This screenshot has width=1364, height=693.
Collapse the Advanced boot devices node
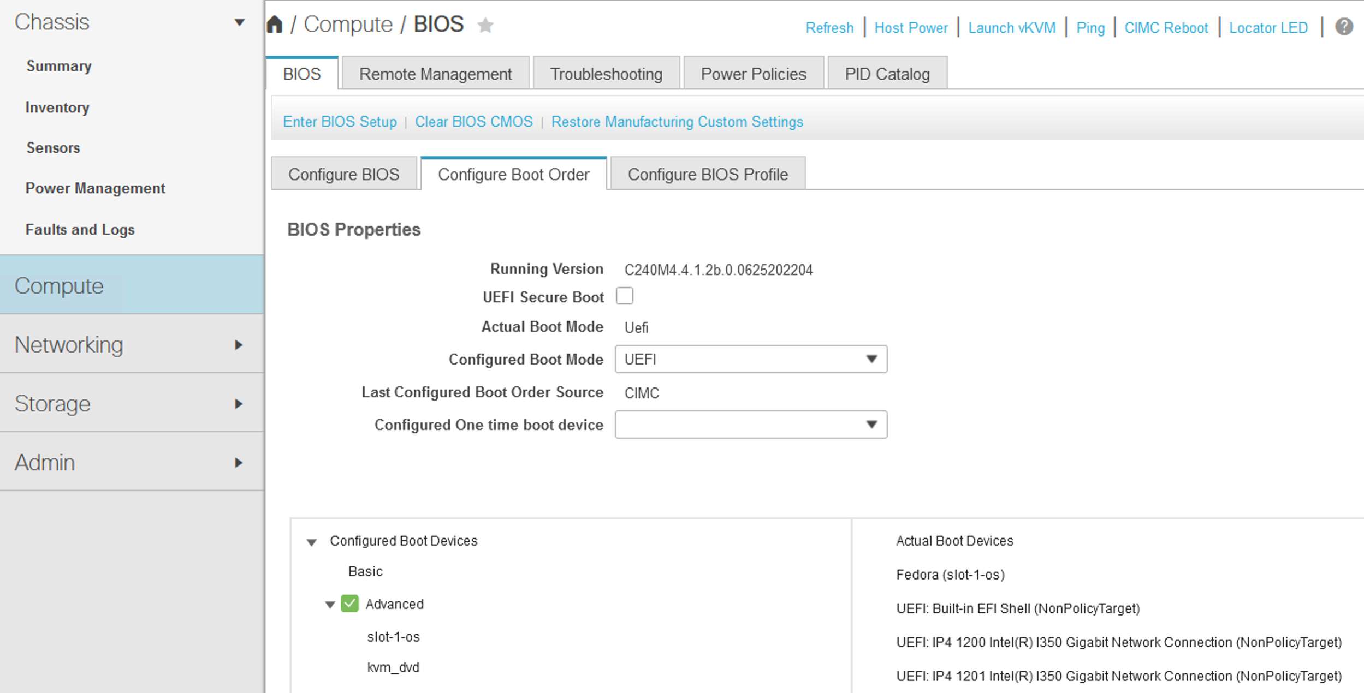(330, 605)
